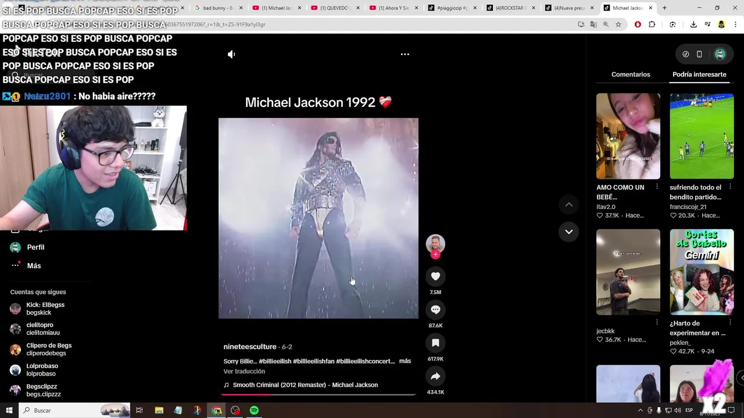Click the TikTok coins icon in the pill
Image resolution: width=744 pixels, height=418 pixels.
[x=686, y=54]
